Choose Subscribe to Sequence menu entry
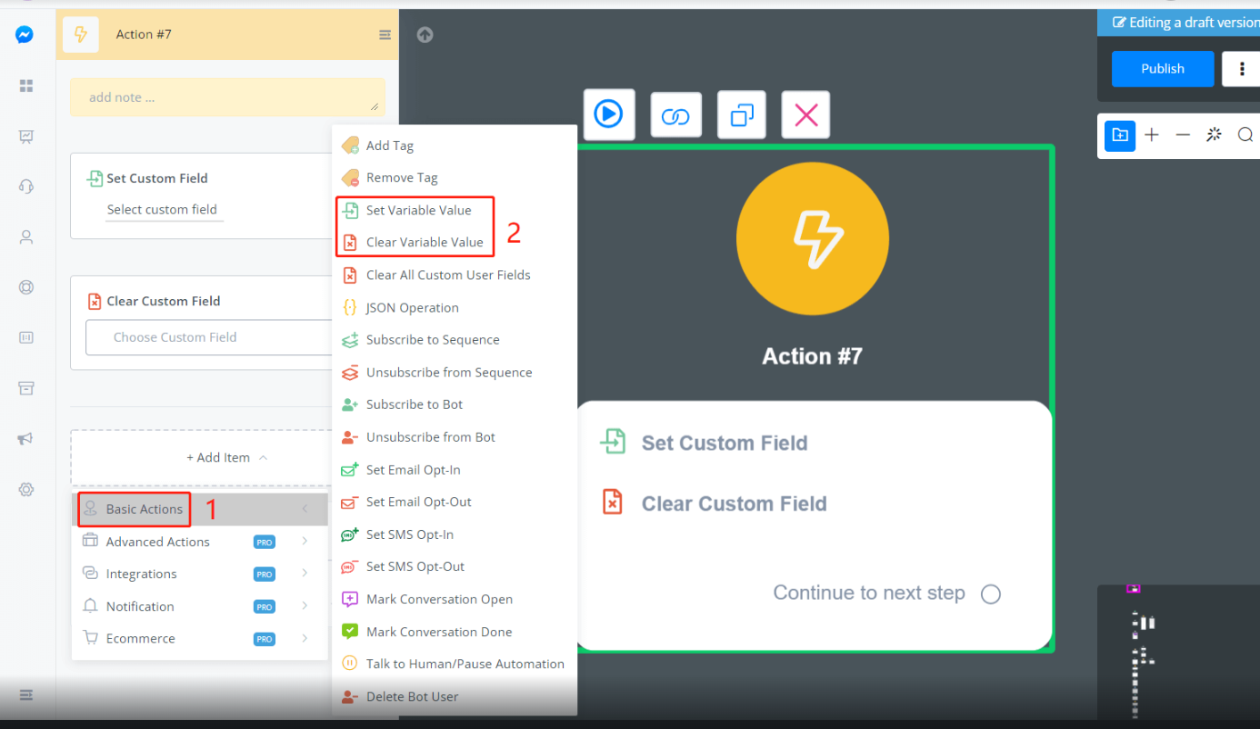 tap(432, 340)
